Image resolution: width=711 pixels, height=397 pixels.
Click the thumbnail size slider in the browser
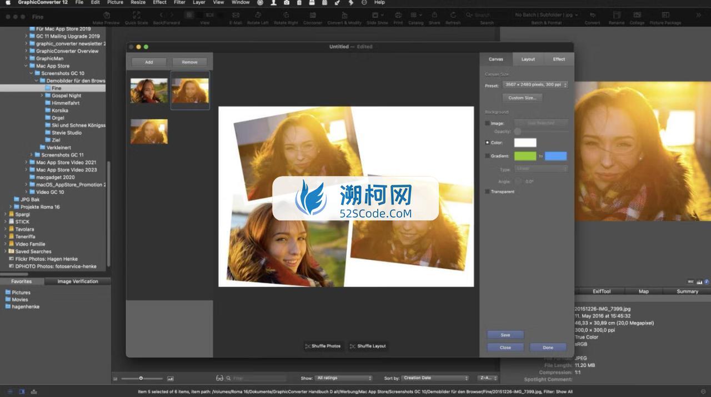[142, 378]
